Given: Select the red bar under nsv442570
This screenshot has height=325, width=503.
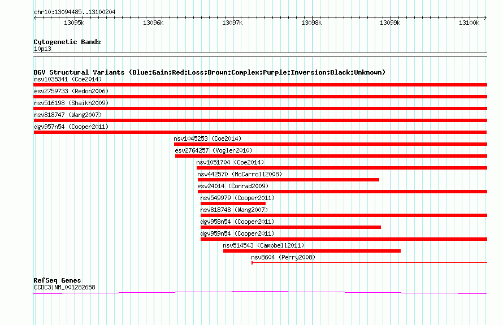Looking at the screenshot, I should point(288,180).
